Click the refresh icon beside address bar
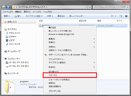 coord(90,7)
